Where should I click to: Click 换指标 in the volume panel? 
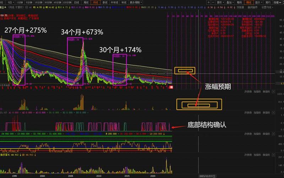pyautogui.click(x=266, y=92)
